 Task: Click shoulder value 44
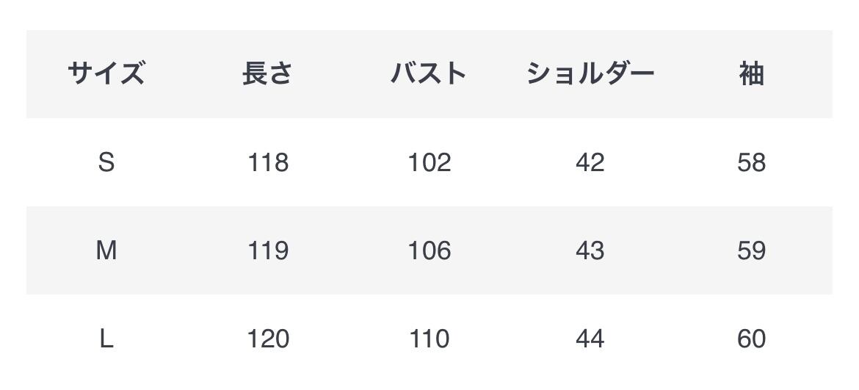pyautogui.click(x=590, y=339)
